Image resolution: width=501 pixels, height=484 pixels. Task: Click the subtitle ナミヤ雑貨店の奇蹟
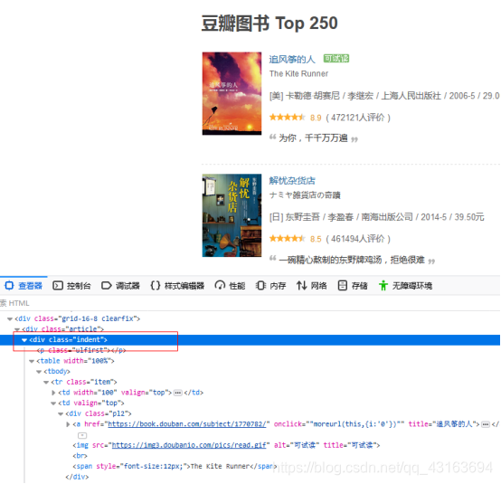point(305,195)
